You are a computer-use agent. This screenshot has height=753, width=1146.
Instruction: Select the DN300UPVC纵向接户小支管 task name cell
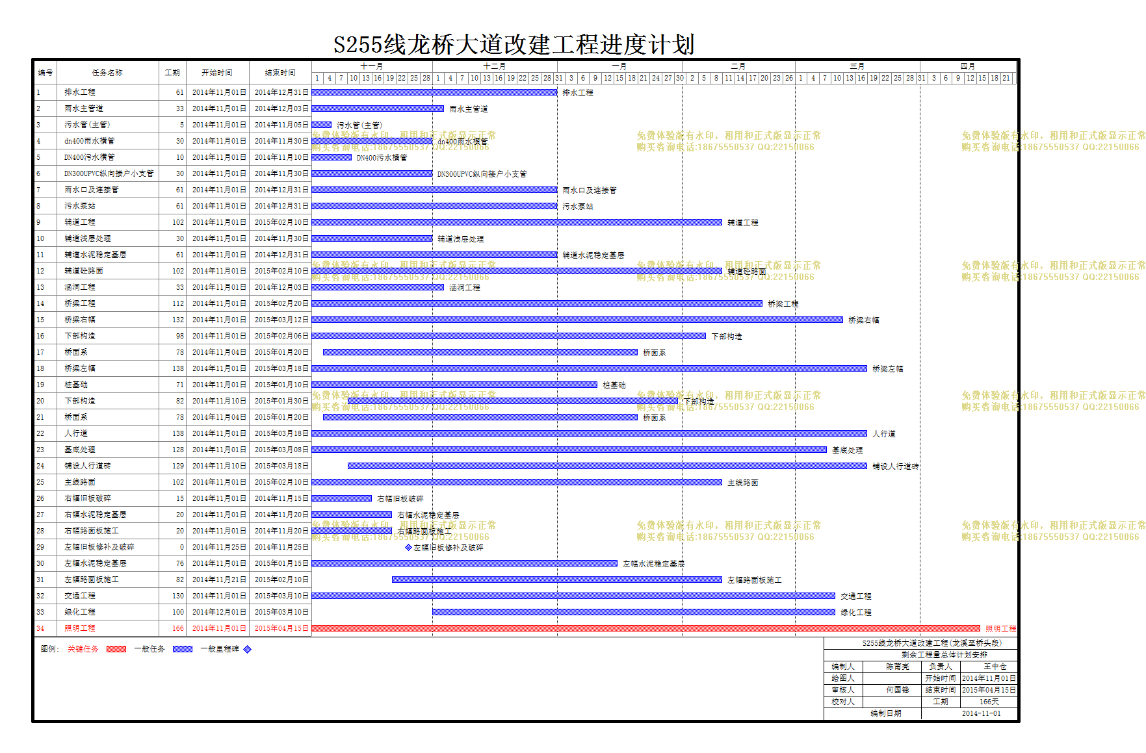[108, 173]
